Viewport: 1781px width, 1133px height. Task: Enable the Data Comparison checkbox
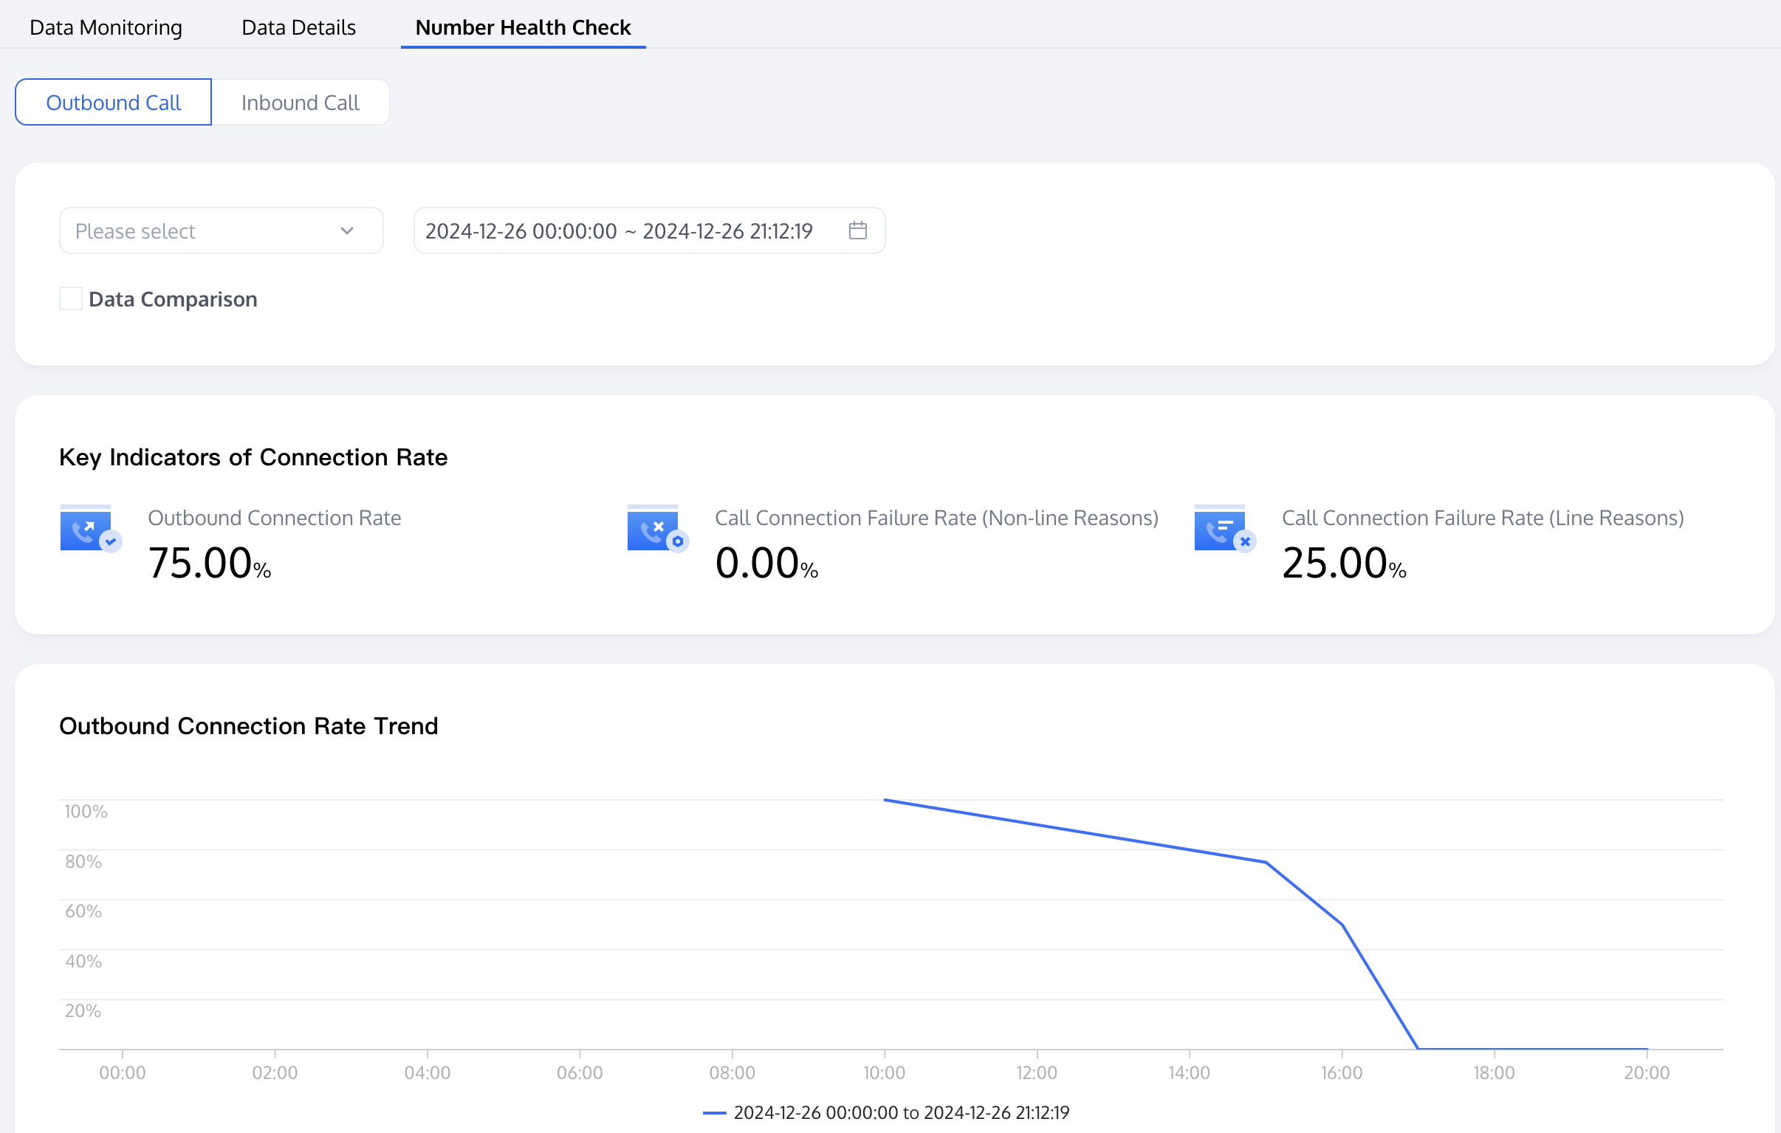[x=70, y=299]
